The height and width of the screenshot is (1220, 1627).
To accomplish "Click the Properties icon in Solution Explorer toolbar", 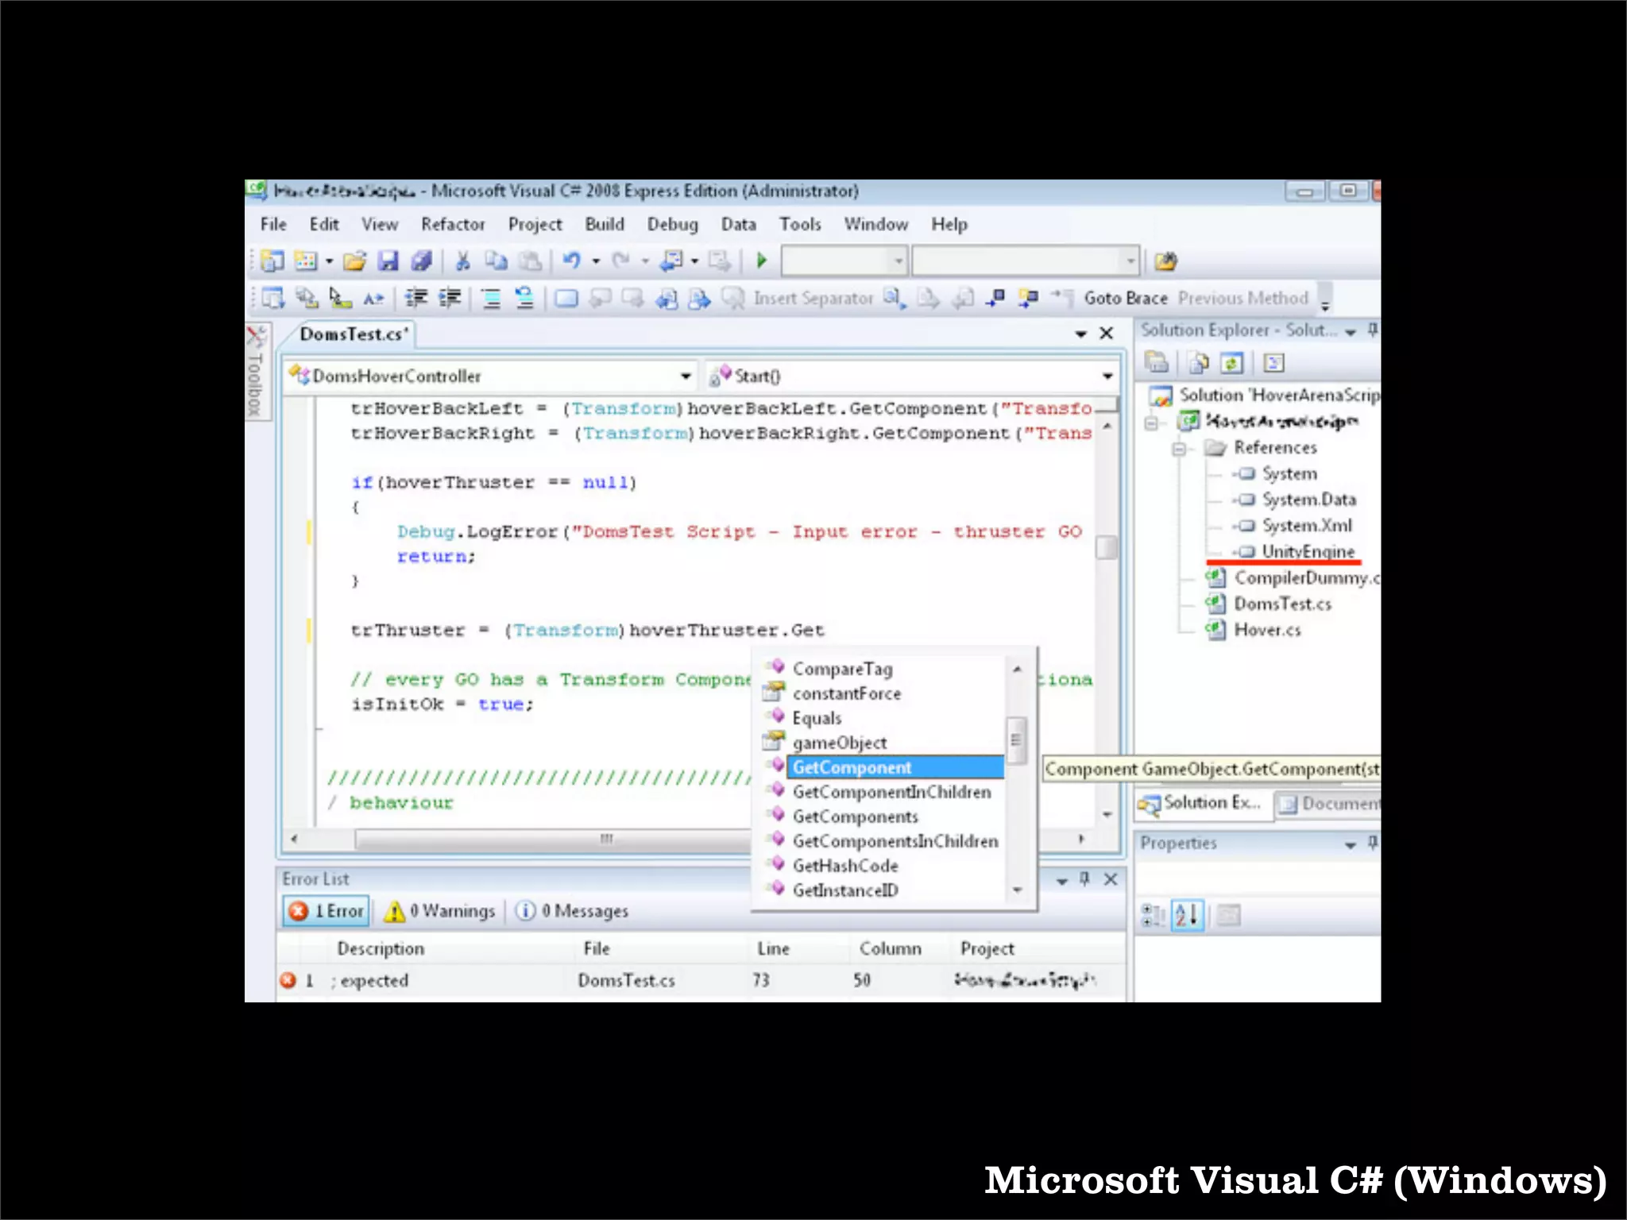I will point(1156,363).
